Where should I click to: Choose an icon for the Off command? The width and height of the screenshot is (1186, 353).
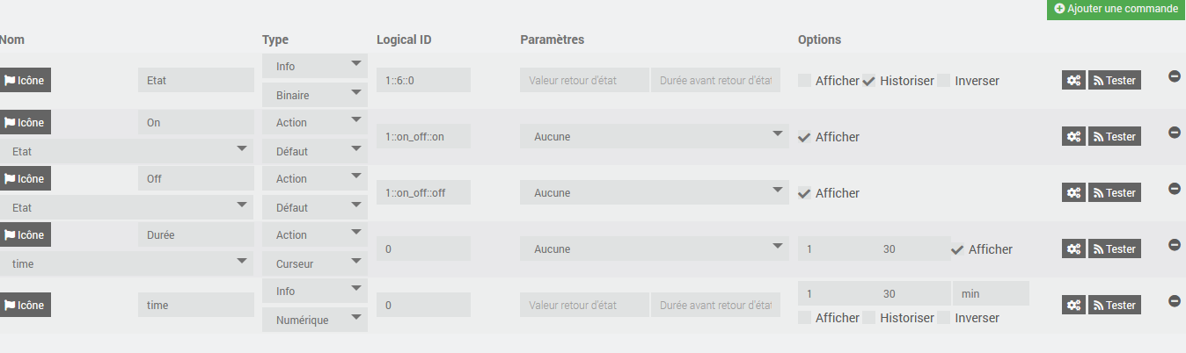[x=25, y=178]
